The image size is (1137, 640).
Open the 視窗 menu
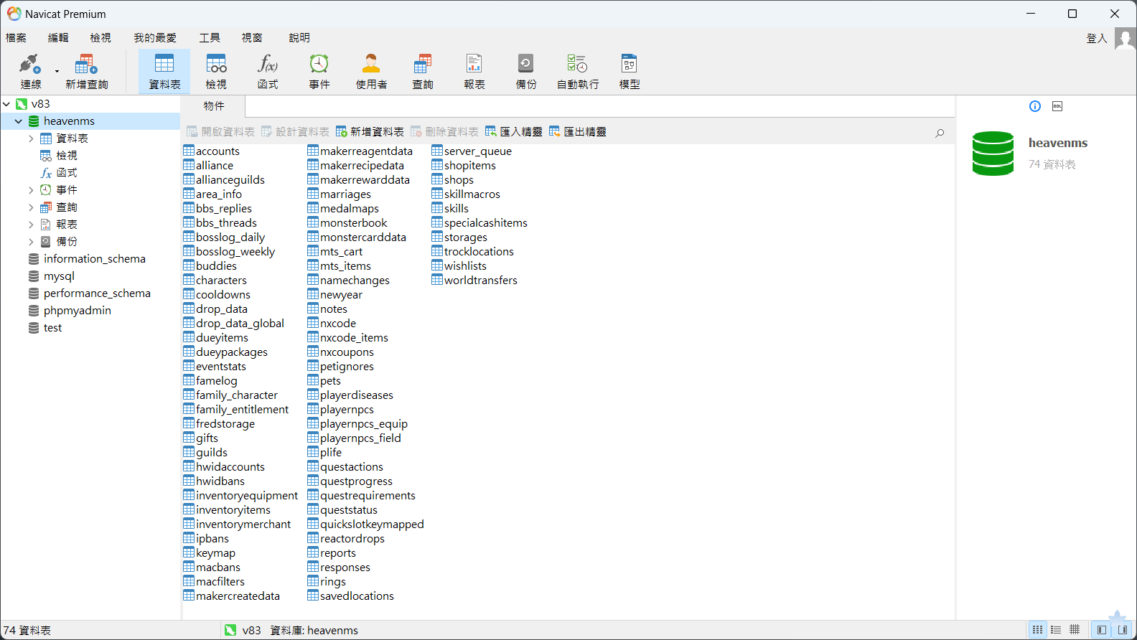[252, 38]
